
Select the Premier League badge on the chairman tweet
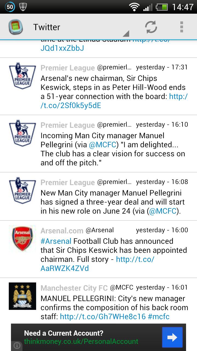coord(22,76)
